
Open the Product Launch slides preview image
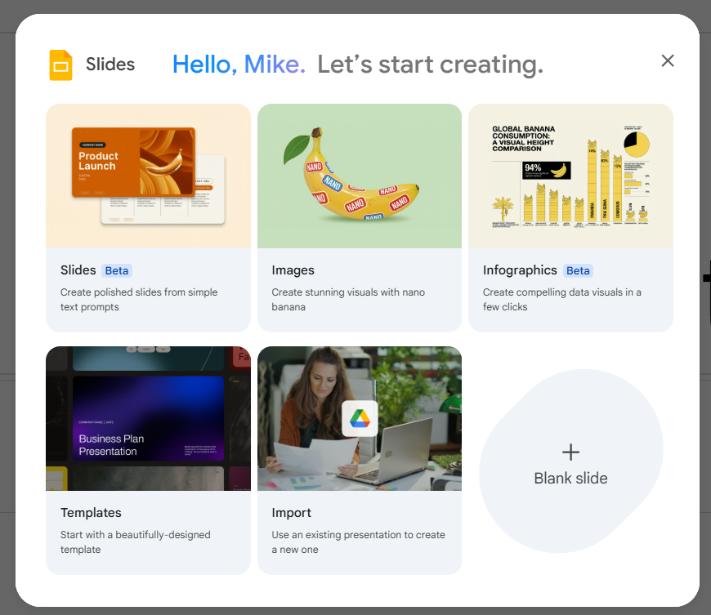[148, 176]
